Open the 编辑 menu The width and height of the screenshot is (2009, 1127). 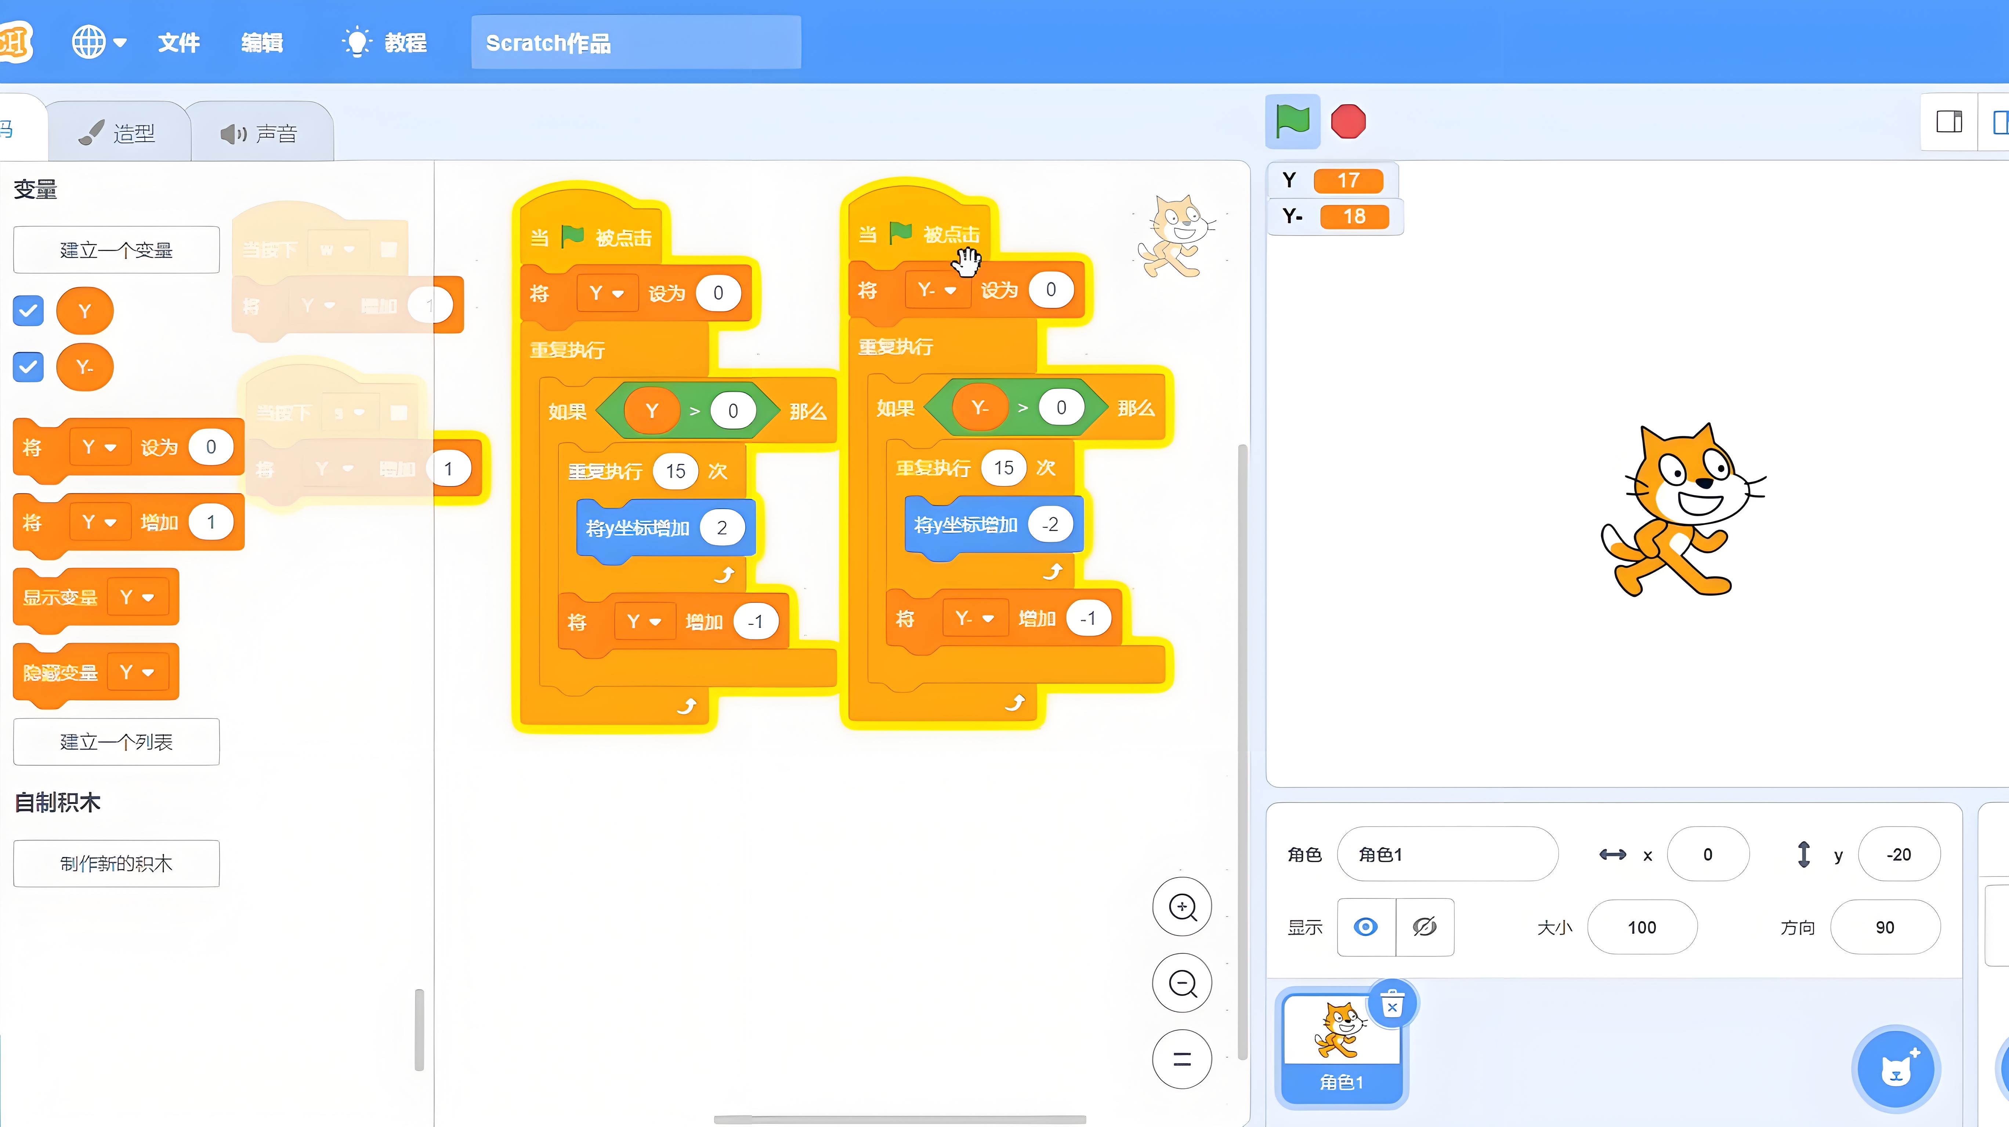coord(262,43)
